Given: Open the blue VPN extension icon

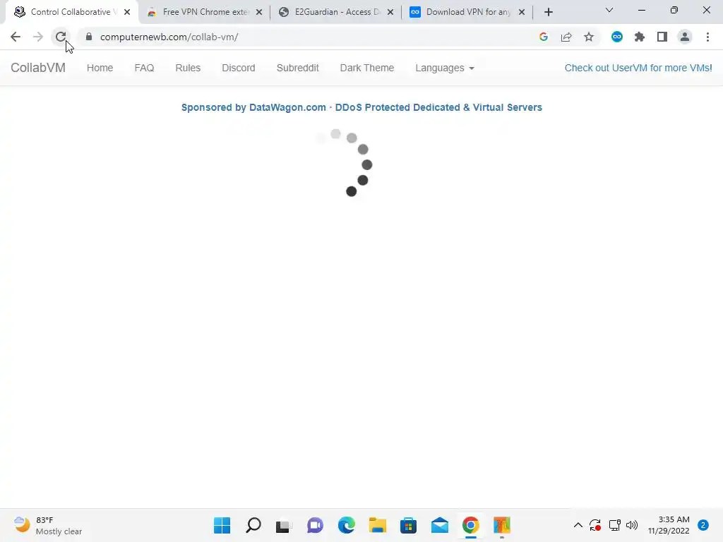Looking at the screenshot, I should point(617,37).
